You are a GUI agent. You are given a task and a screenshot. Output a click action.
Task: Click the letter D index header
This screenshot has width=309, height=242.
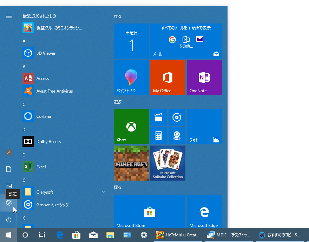(x=24, y=129)
